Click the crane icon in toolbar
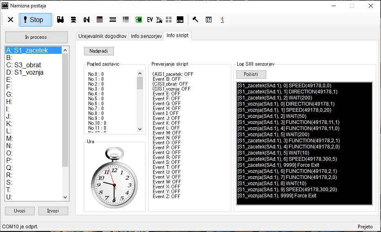 (159, 20)
